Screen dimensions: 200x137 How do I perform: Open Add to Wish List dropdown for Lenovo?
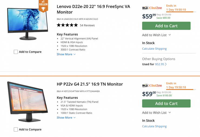click(x=156, y=35)
